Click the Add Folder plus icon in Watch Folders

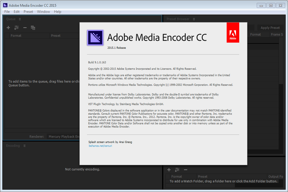pos(169,170)
